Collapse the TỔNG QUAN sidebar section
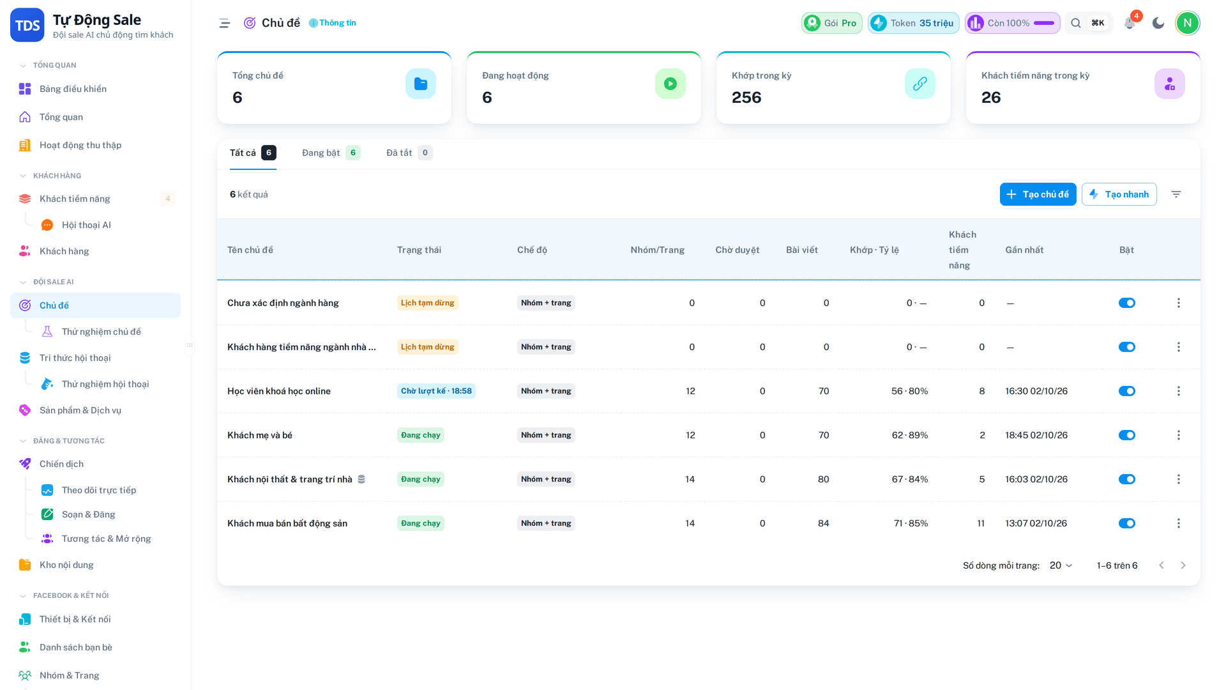 tap(48, 65)
